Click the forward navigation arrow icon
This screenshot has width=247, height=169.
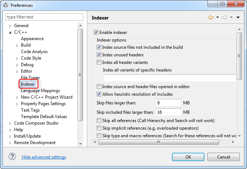tap(224, 17)
